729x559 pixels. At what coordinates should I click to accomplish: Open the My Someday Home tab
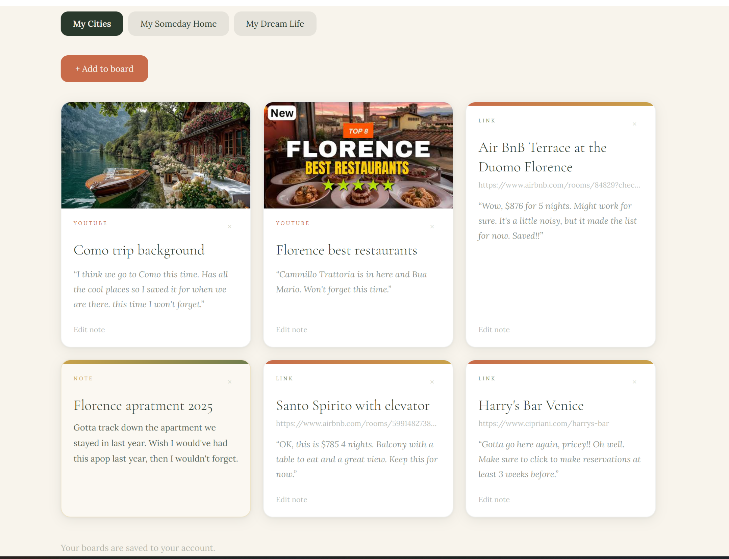pyautogui.click(x=178, y=24)
